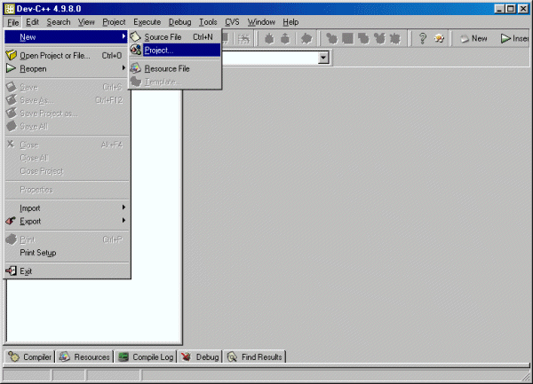Click the Exit menu entry
This screenshot has height=384, width=533.
67,271
